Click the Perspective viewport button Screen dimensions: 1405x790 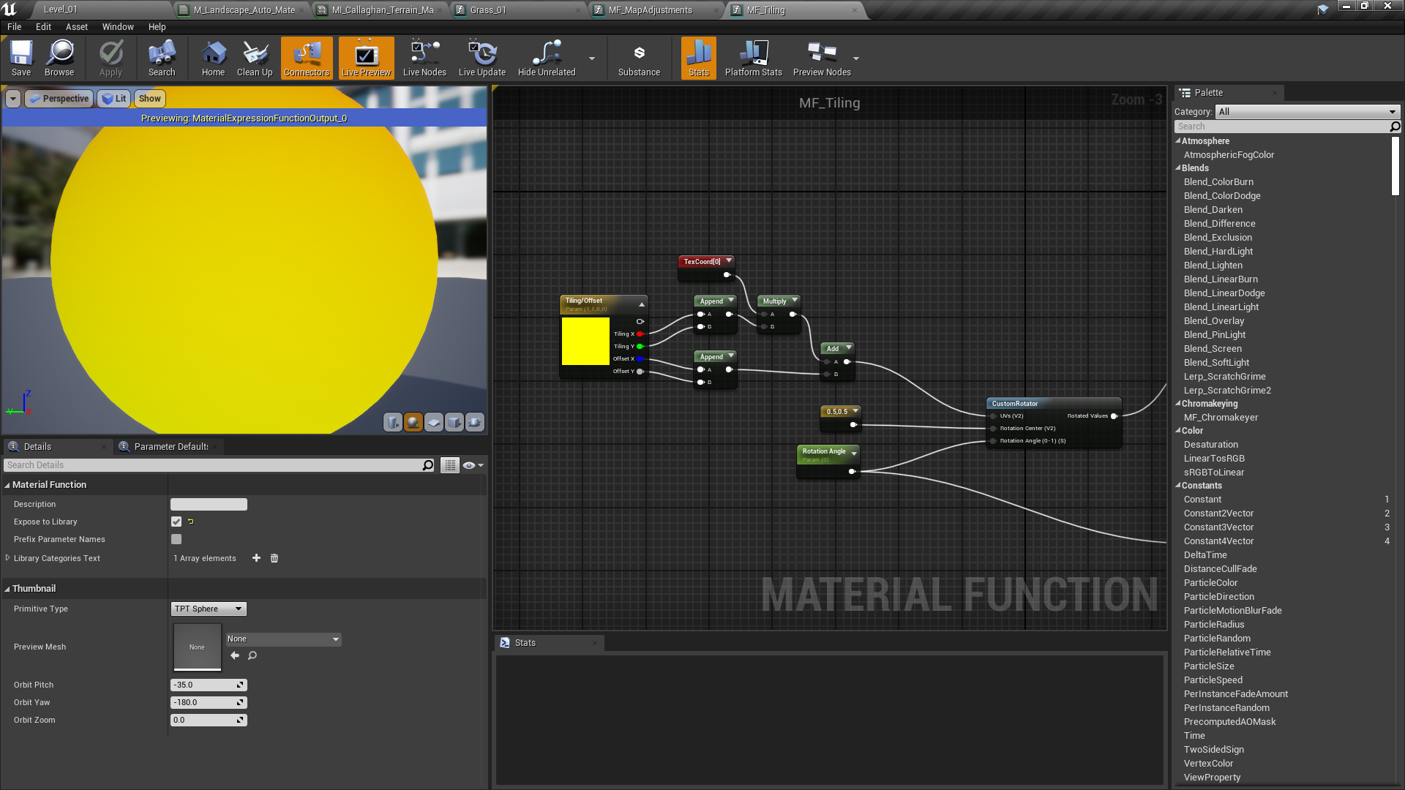pos(59,99)
